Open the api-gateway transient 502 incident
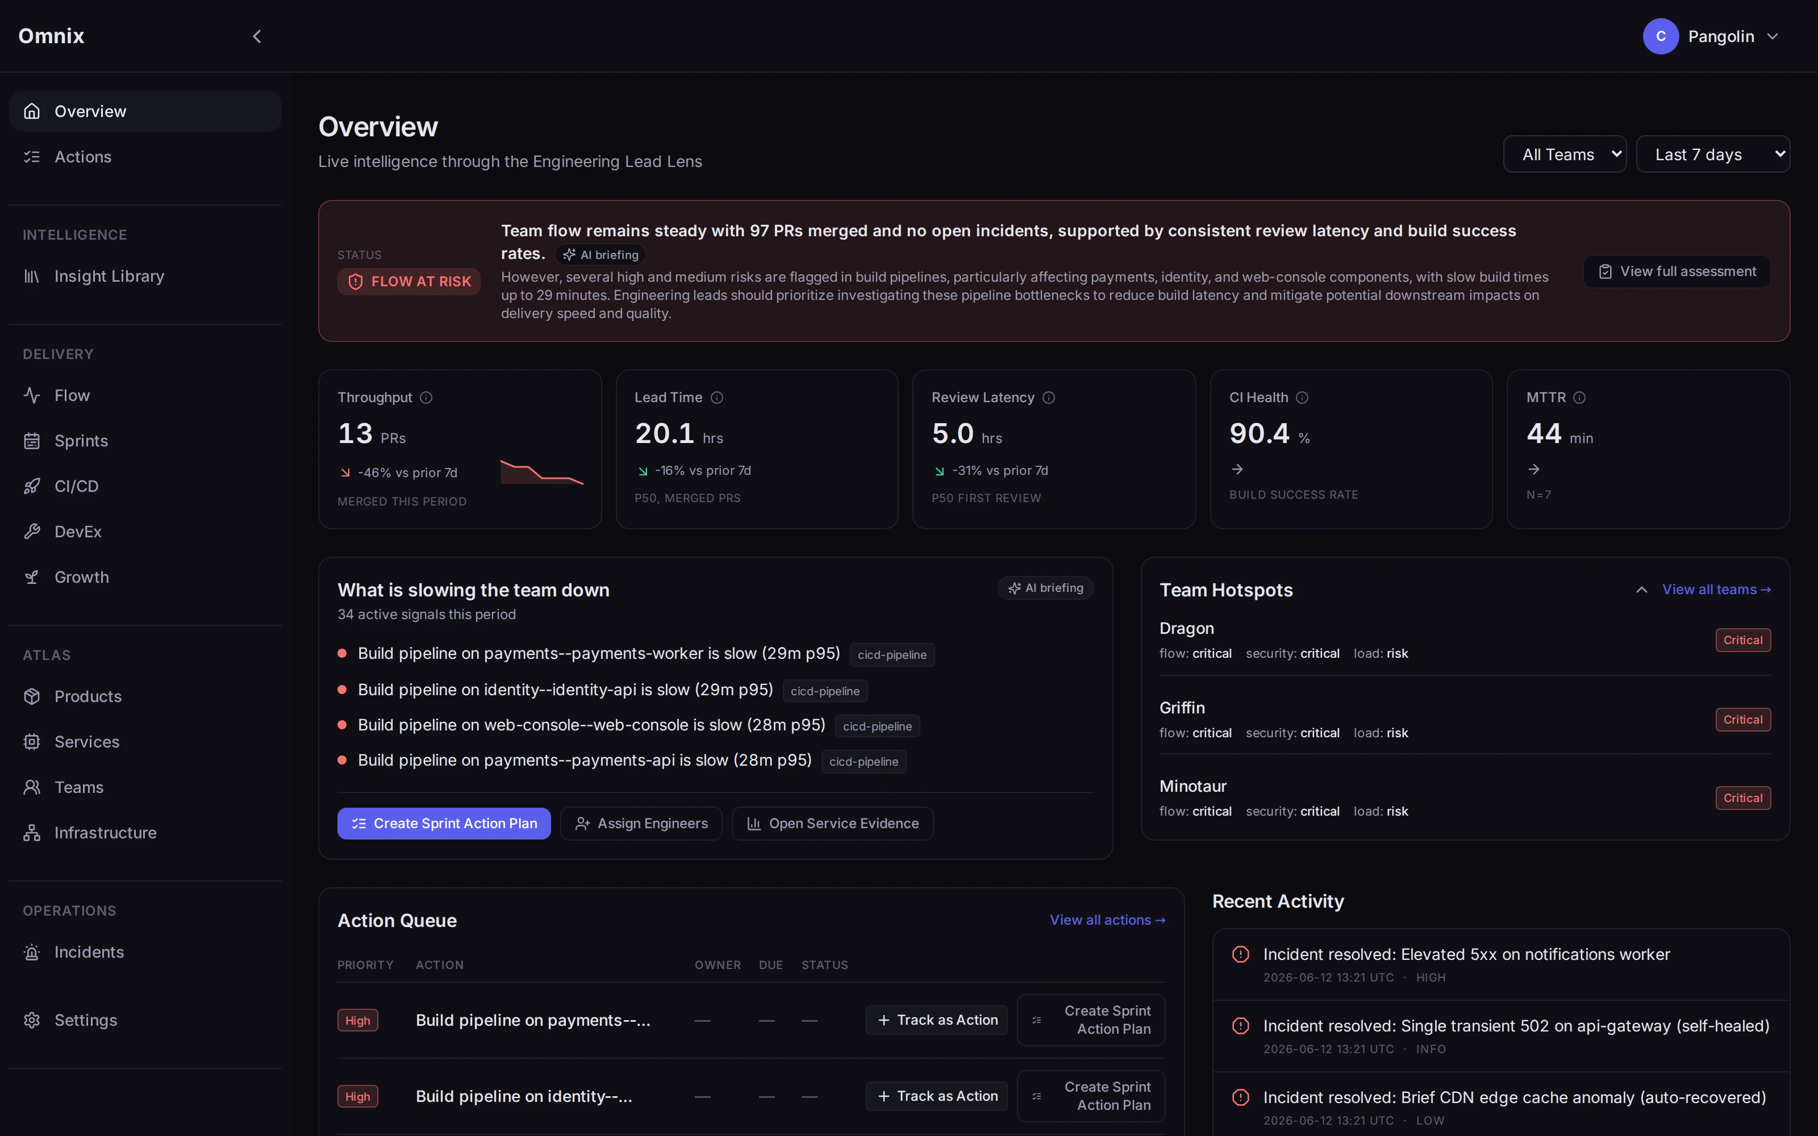 [x=1501, y=1036]
